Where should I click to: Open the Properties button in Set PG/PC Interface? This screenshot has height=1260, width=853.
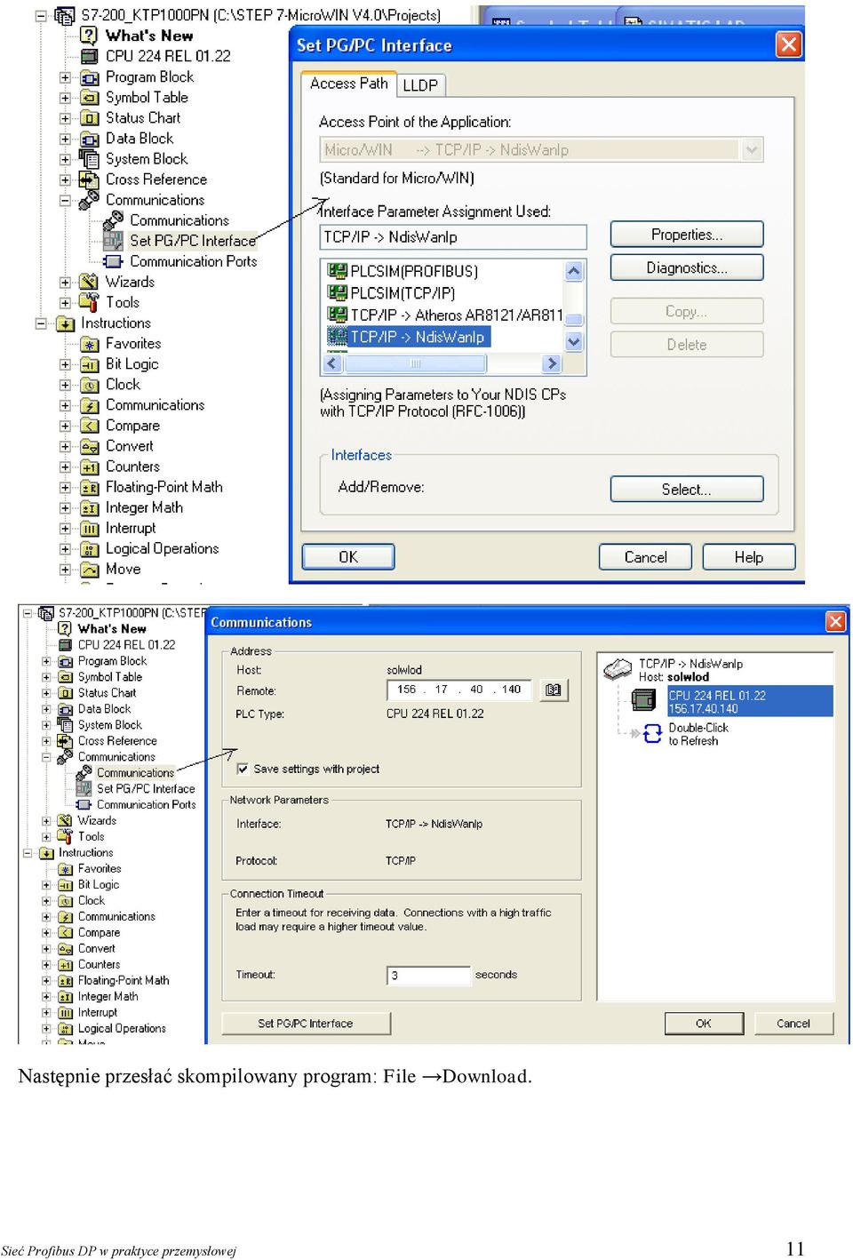(686, 235)
